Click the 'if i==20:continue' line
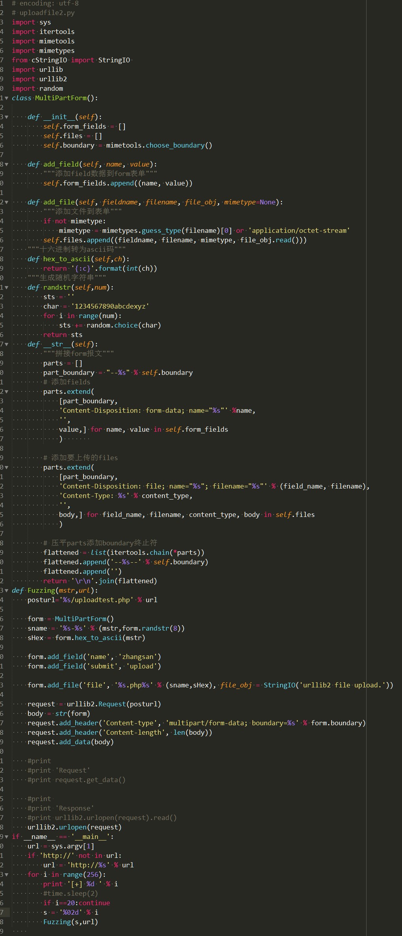Image resolution: width=402 pixels, height=936 pixels. click(77, 903)
